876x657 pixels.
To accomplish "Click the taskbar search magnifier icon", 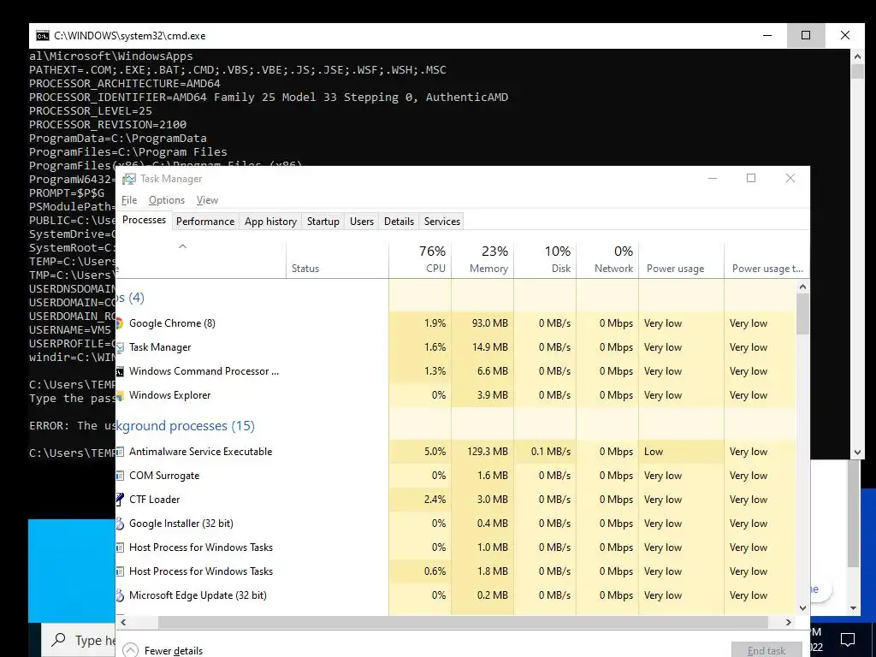I will [58, 640].
